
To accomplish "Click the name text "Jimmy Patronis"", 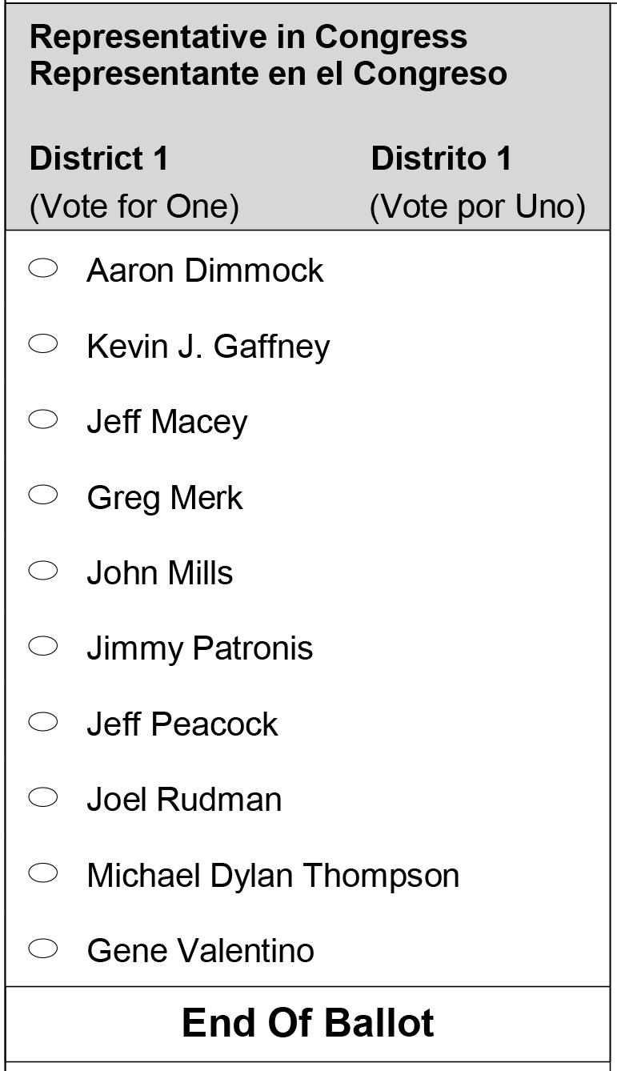I will [199, 648].
